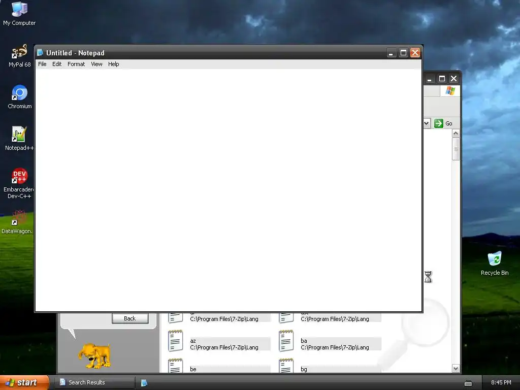This screenshot has width=520, height=390.
Task: Click the 'bg' file name text
Action: click(x=304, y=369)
